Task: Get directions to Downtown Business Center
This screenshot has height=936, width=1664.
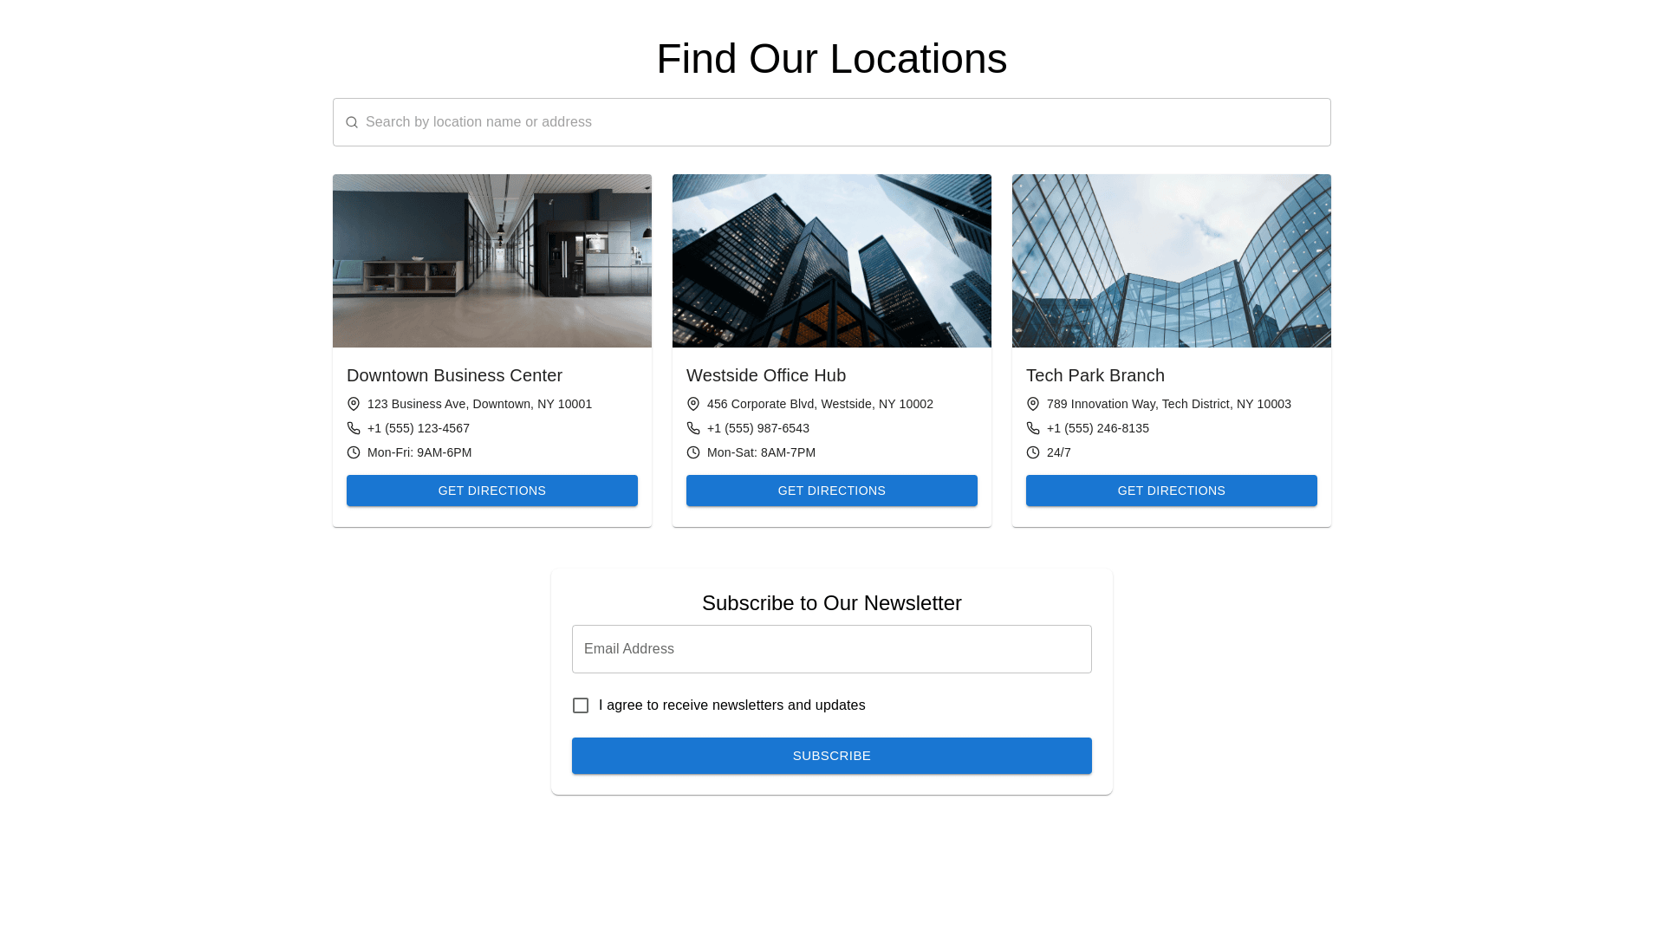Action: (492, 491)
